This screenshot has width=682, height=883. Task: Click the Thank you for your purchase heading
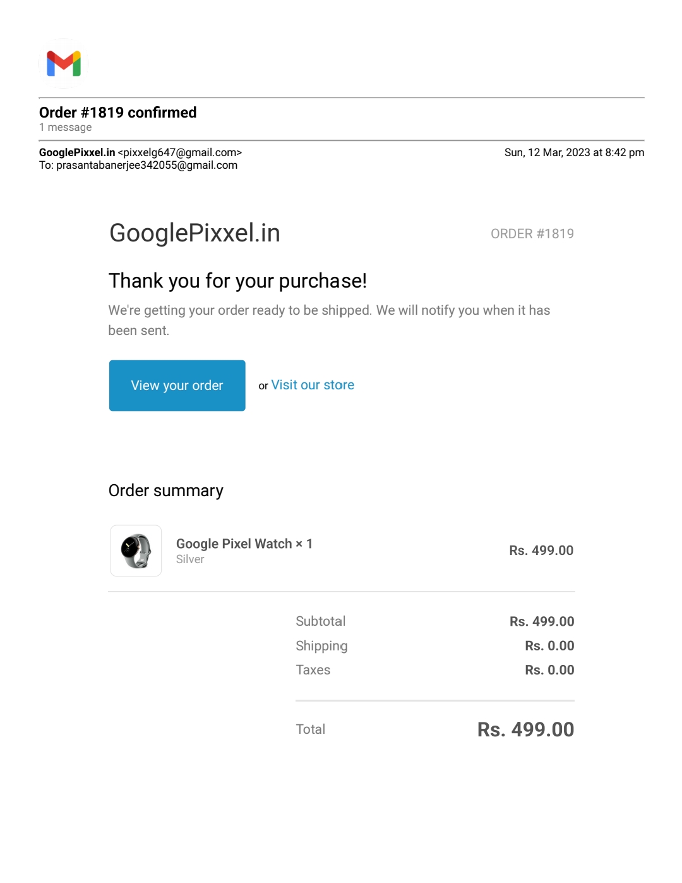pos(237,281)
